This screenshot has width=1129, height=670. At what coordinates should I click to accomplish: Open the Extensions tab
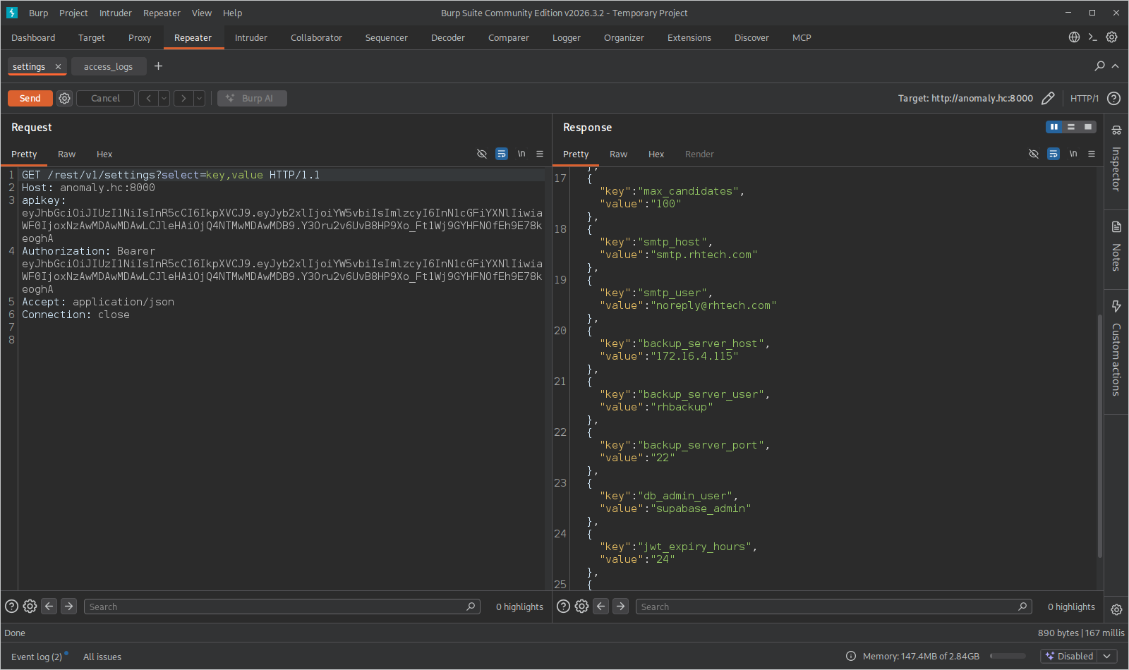(689, 37)
